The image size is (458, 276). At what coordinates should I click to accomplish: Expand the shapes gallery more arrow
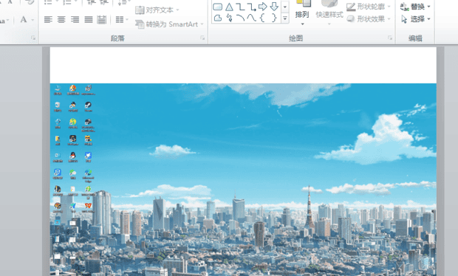tap(285, 18)
